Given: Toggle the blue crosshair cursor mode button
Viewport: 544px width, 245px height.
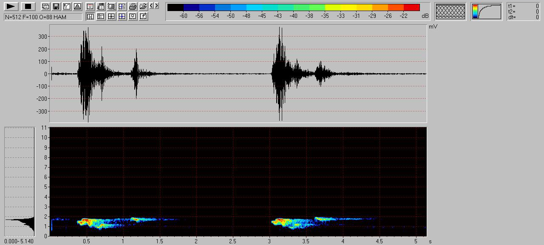Looking at the screenshot, I should 122,17.
